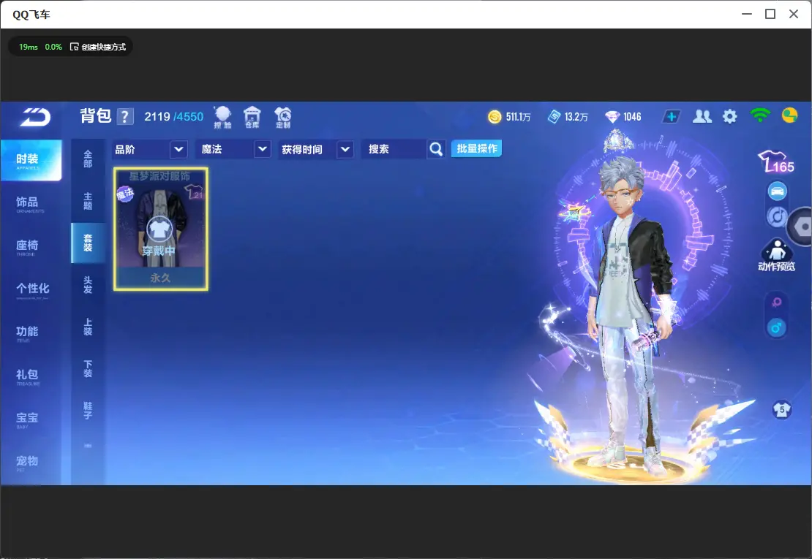Screen dimensions: 812x559
Task: Switch to the 上装 sub-tab
Action: point(88,327)
